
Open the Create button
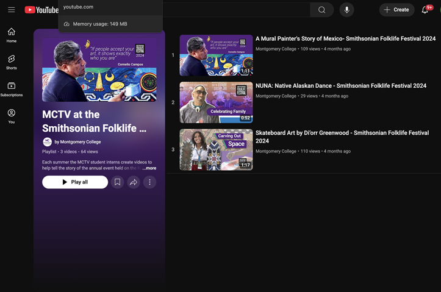point(396,10)
